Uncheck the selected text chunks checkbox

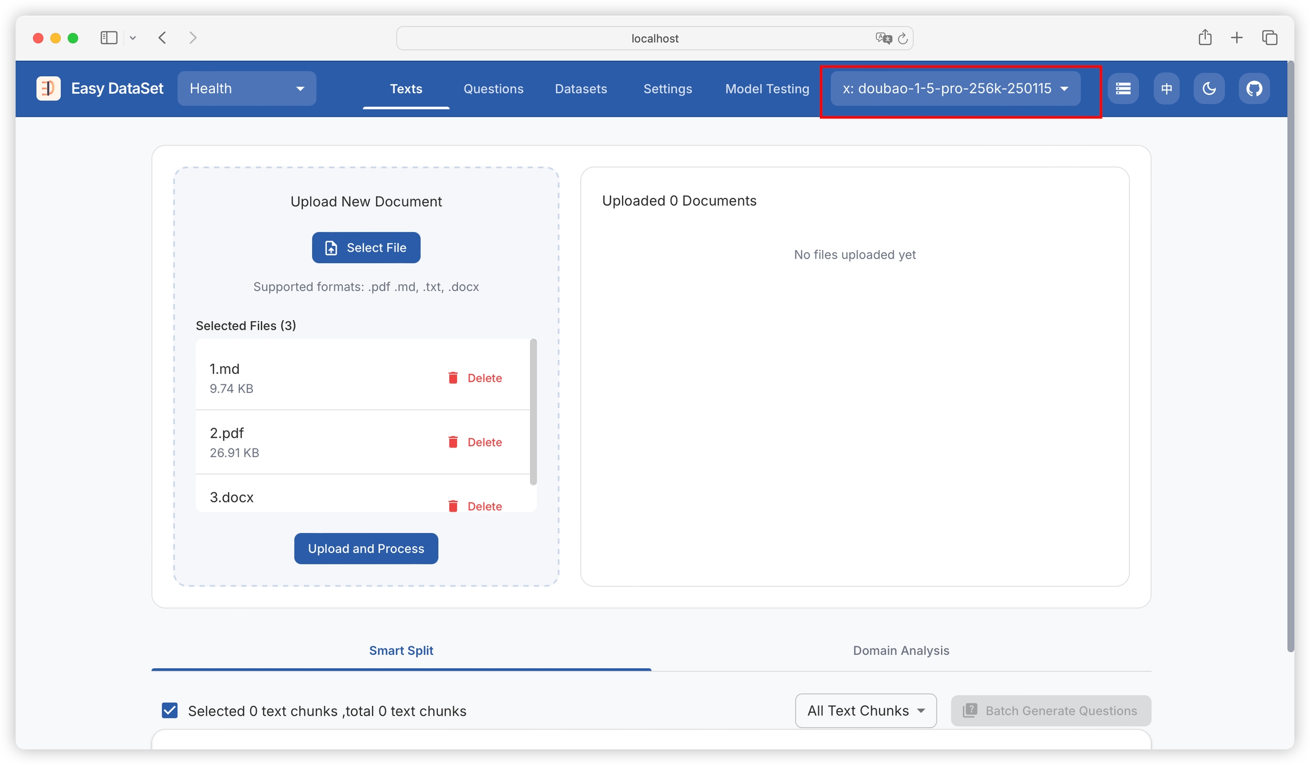[169, 710]
